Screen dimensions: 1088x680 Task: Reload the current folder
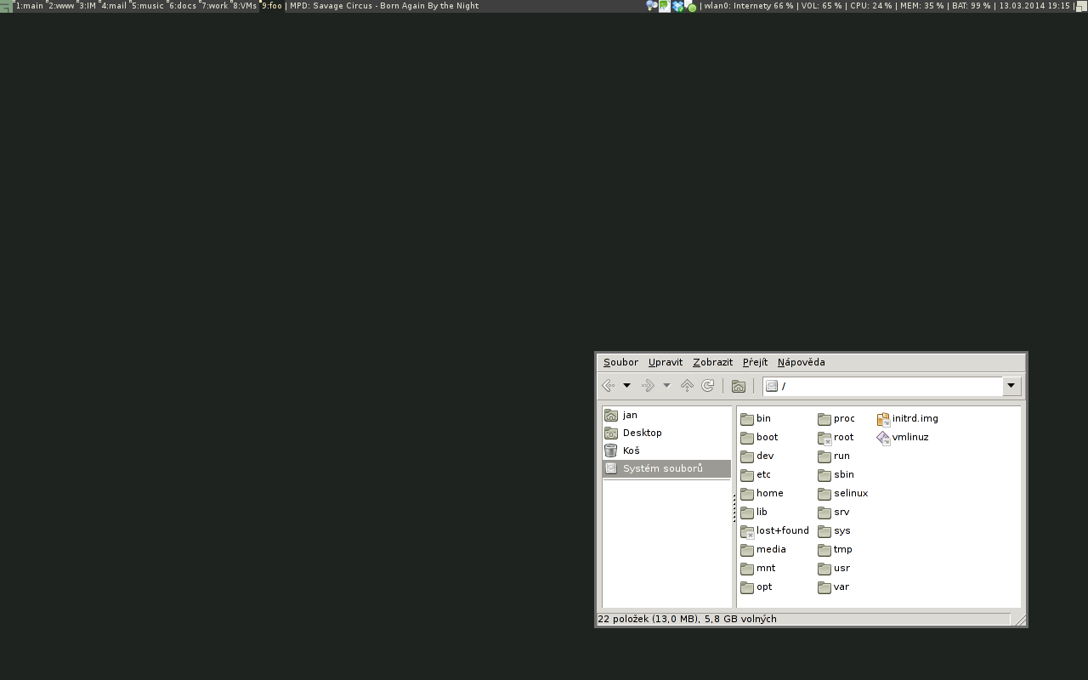point(707,386)
